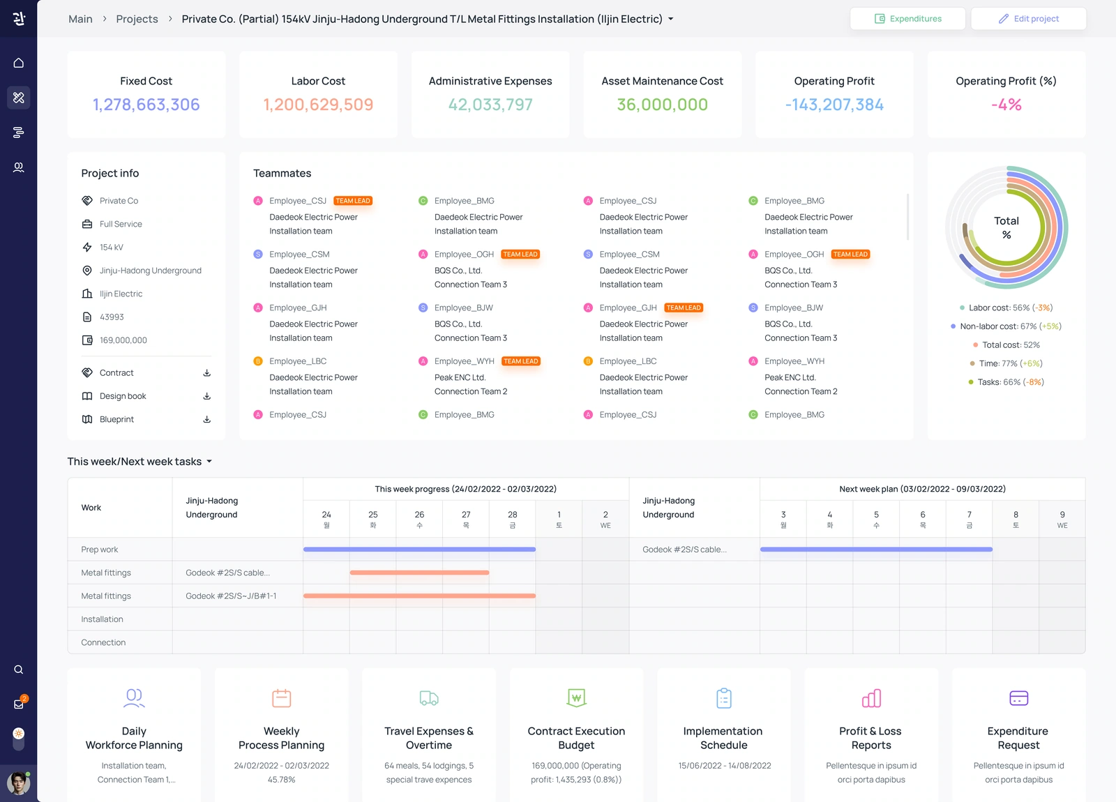The image size is (1116, 802).
Task: Select the Installation row in Work table
Action: pyautogui.click(x=576, y=619)
